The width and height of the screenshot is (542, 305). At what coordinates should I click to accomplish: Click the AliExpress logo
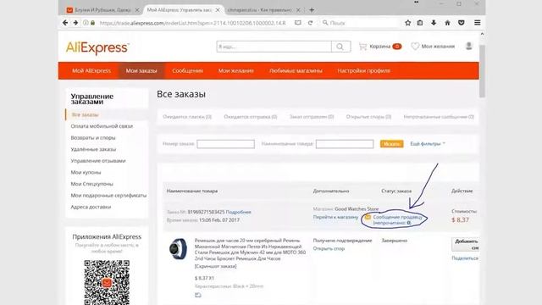(97, 47)
